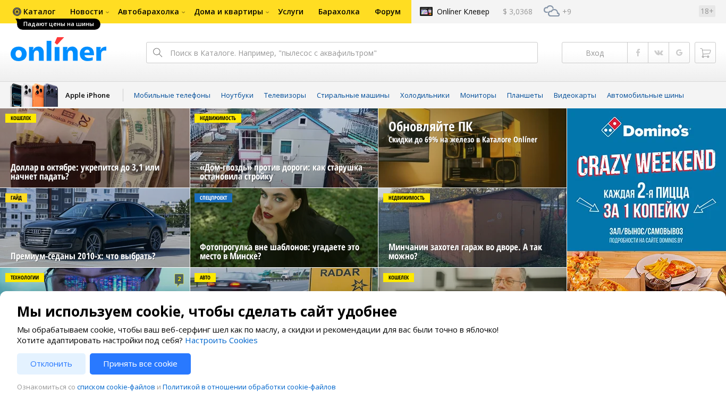This screenshot has width=726, height=408.
Task: Sign in with Facebook icon
Action: [638, 53]
